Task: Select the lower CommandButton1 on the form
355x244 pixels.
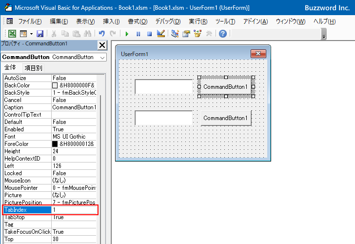Action: pyautogui.click(x=226, y=118)
